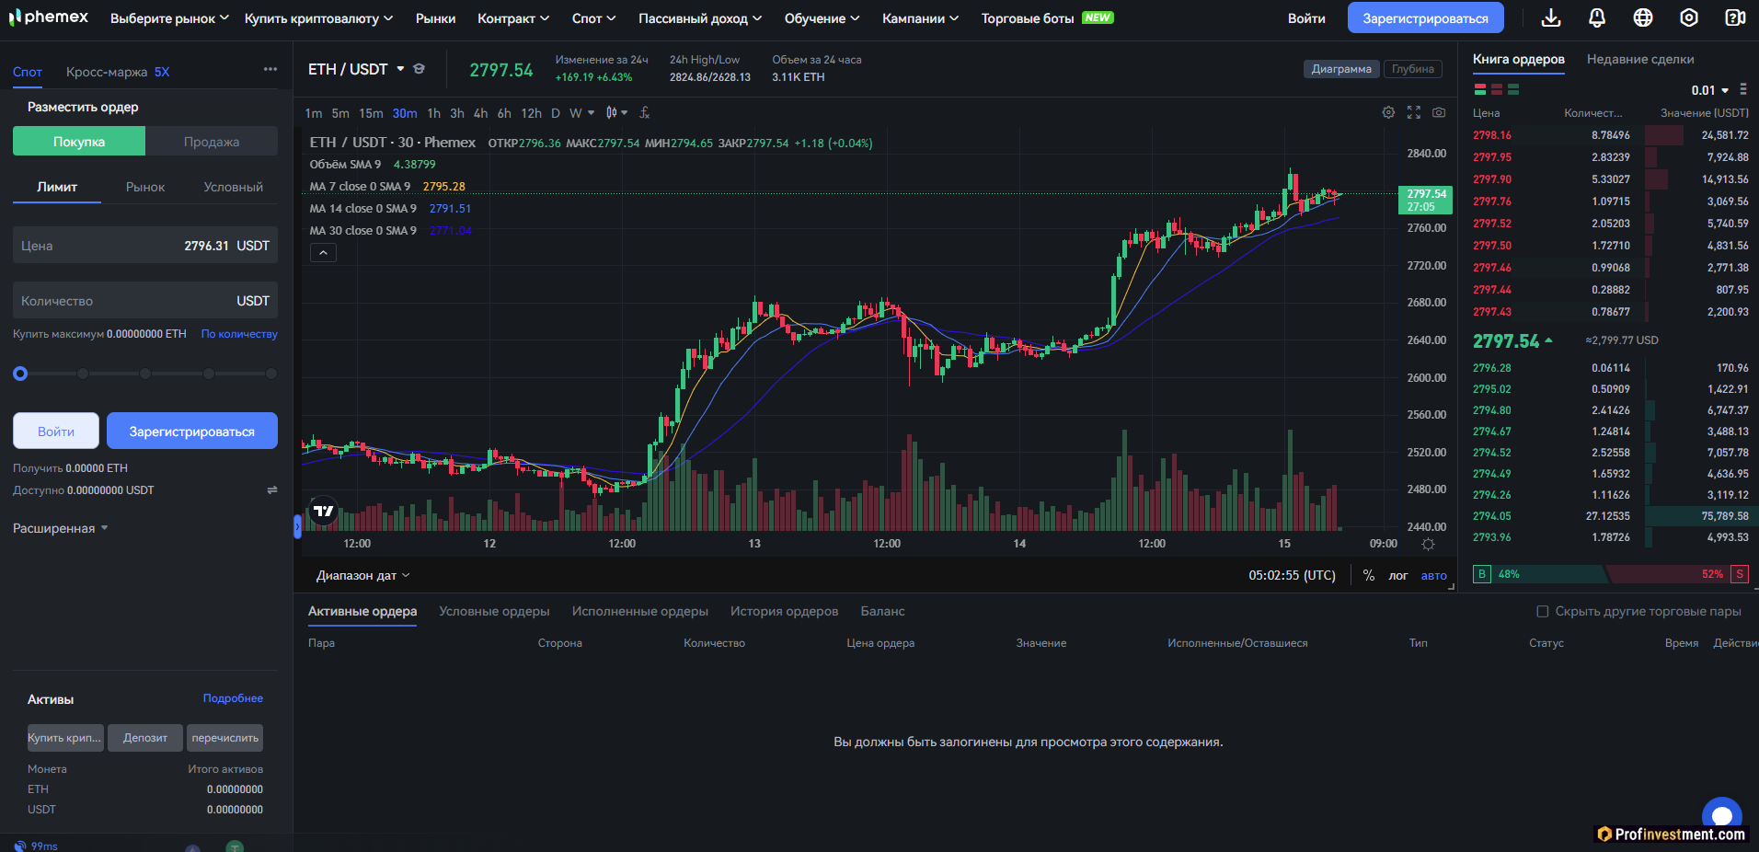The image size is (1759, 852).
Task: Toggle chart fullscreen mode
Action: (x=1414, y=112)
